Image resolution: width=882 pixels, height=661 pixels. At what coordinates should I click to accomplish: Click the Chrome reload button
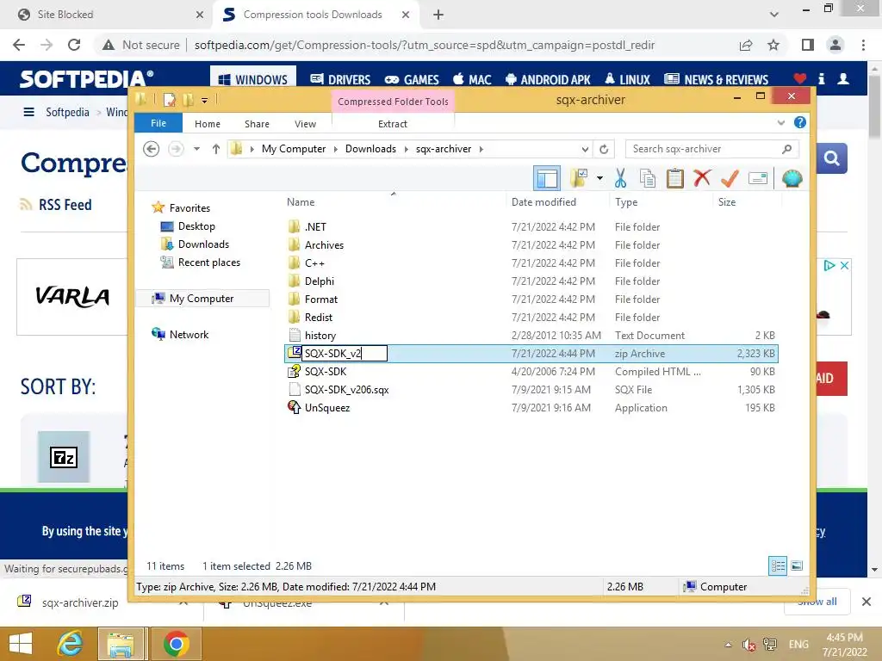(x=74, y=45)
